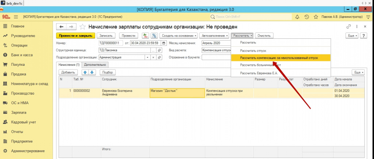Expand Автозаполнение dropdown
Image resolution: width=374 pixels, height=159 pixels.
(214, 35)
